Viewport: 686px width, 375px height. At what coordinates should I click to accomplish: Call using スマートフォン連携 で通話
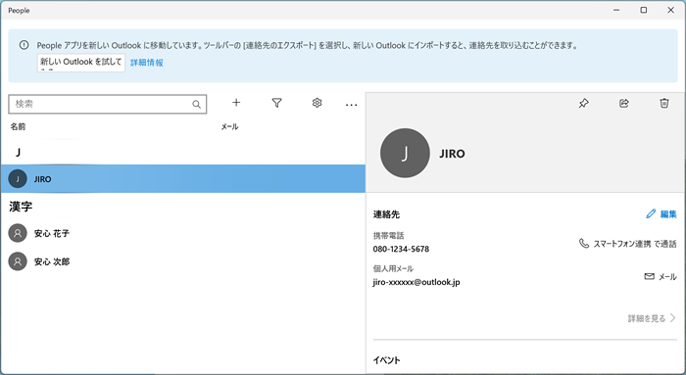pos(628,244)
